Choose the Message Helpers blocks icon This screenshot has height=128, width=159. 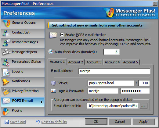pos(6,52)
